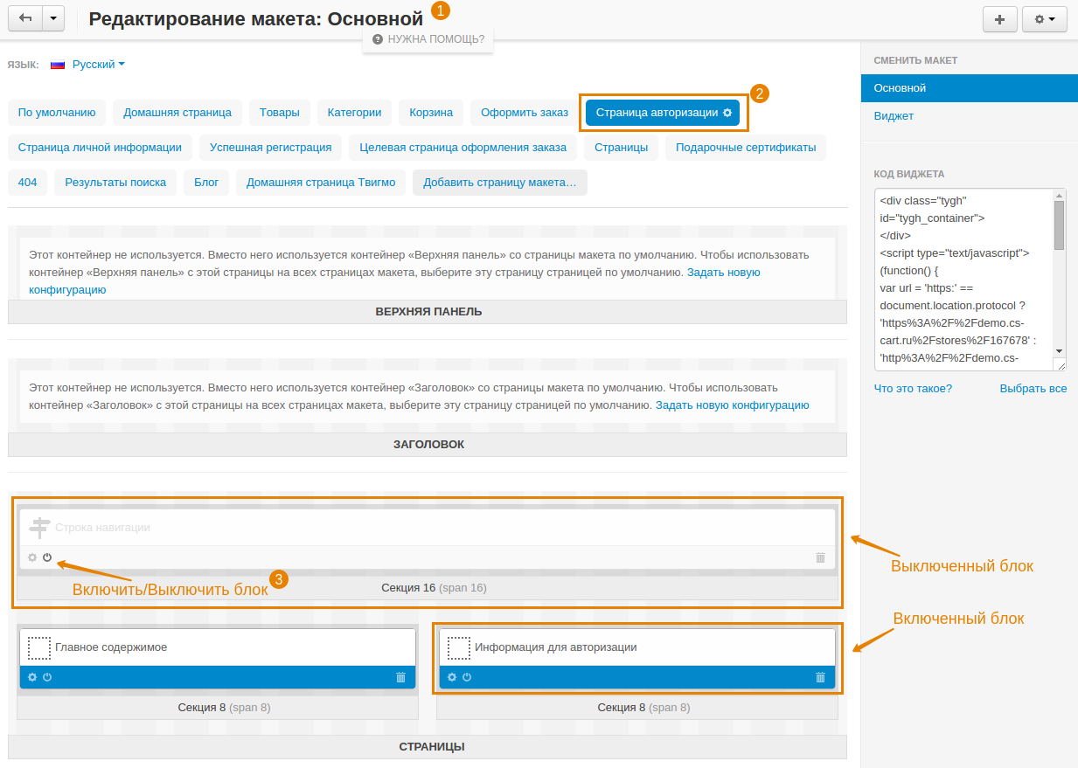The width and height of the screenshot is (1078, 768).
Task: Open the Домашняя страница layout tab
Action: [177, 112]
